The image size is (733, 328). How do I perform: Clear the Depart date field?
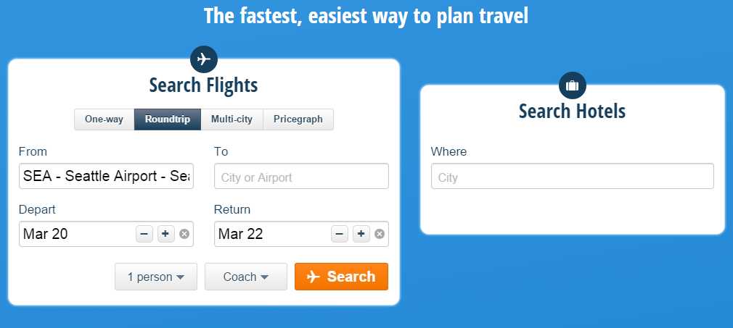184,234
